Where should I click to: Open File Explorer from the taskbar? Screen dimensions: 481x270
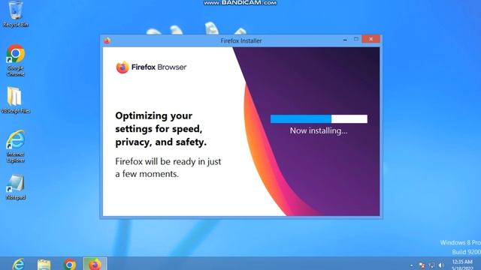pos(44,264)
